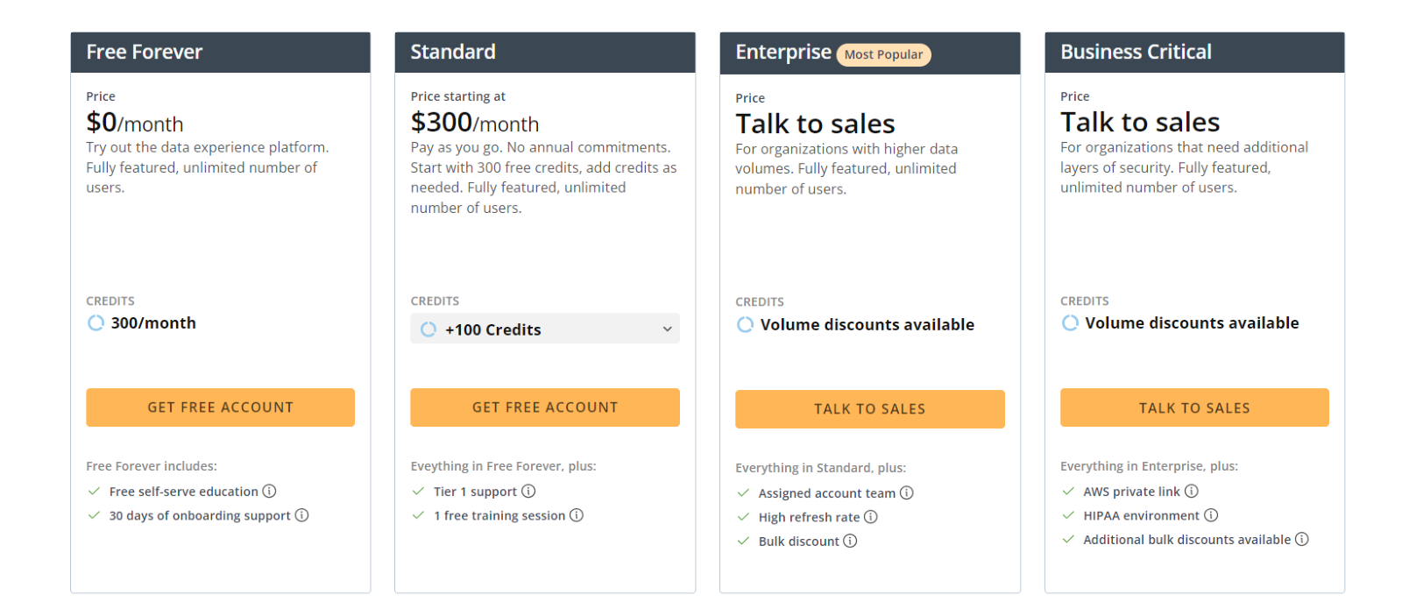Click TALK TO SALES under Business Critical

tap(1194, 407)
